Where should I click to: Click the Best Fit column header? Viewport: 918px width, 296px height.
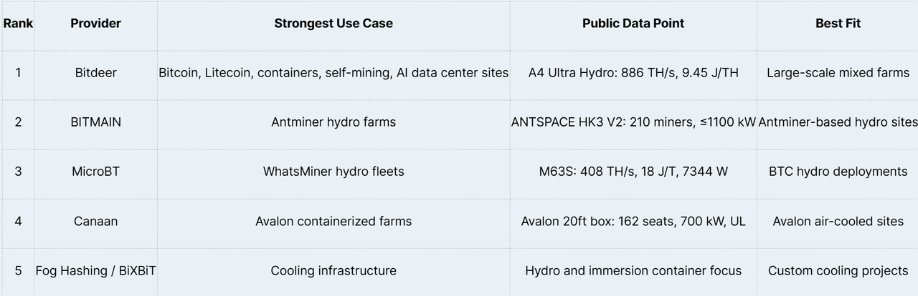[838, 24]
